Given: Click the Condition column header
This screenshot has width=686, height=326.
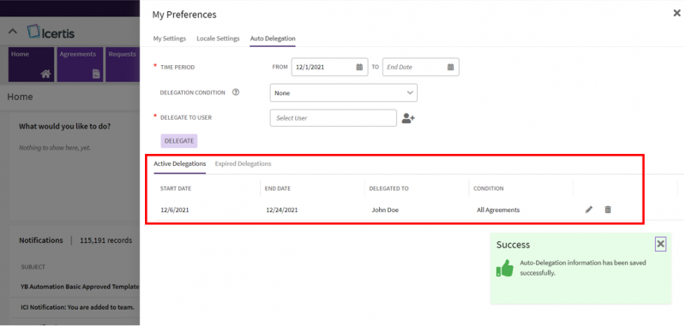Looking at the screenshot, I should [x=489, y=188].
